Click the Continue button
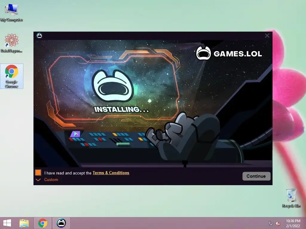The height and width of the screenshot is (229, 306). pyautogui.click(x=256, y=176)
